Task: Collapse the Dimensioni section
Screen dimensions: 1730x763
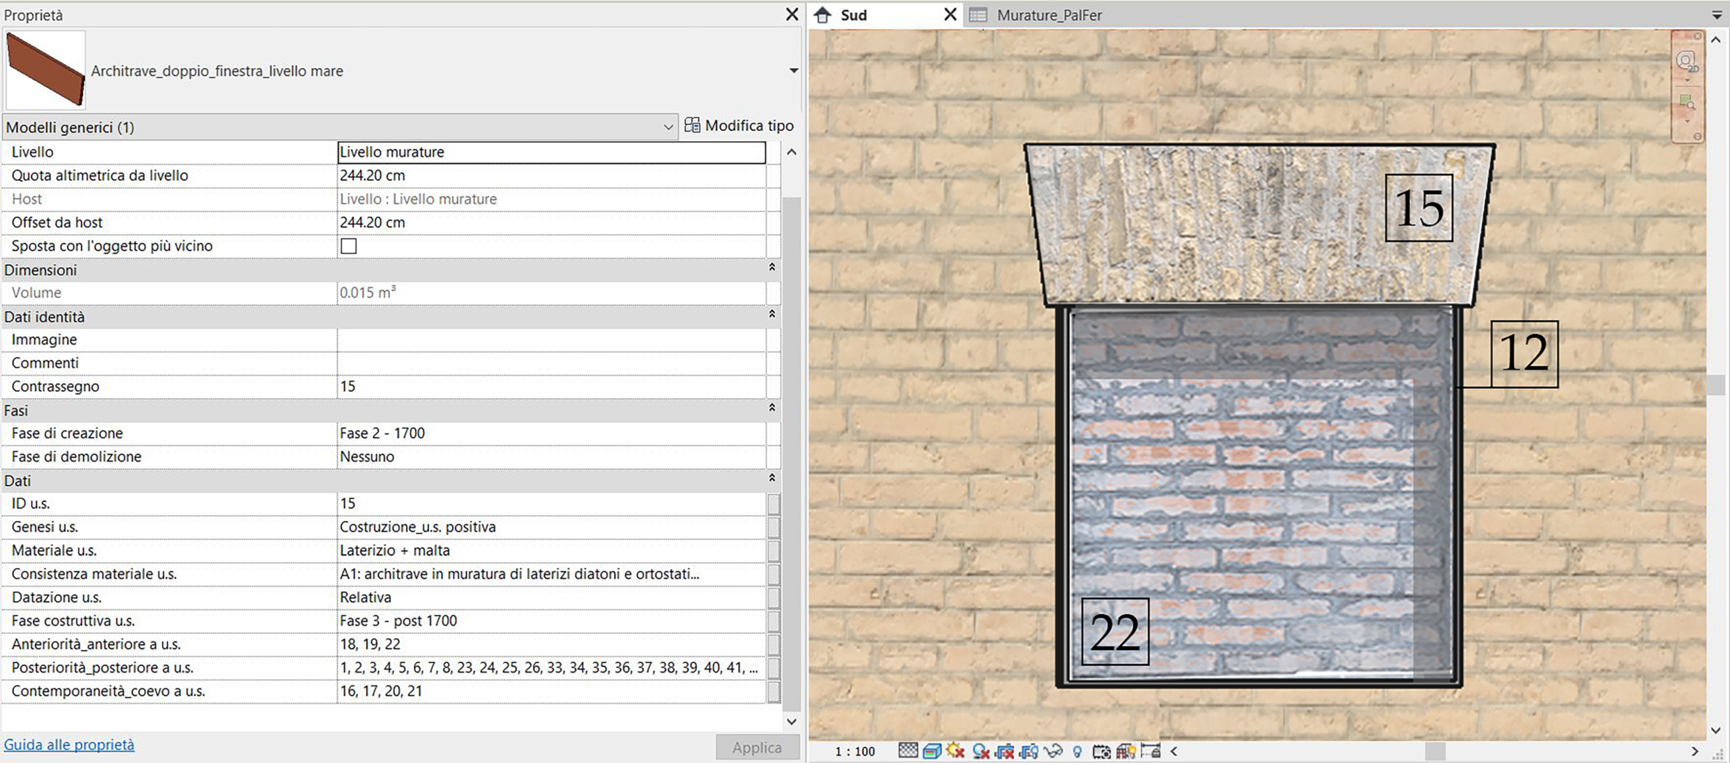Action: [772, 268]
